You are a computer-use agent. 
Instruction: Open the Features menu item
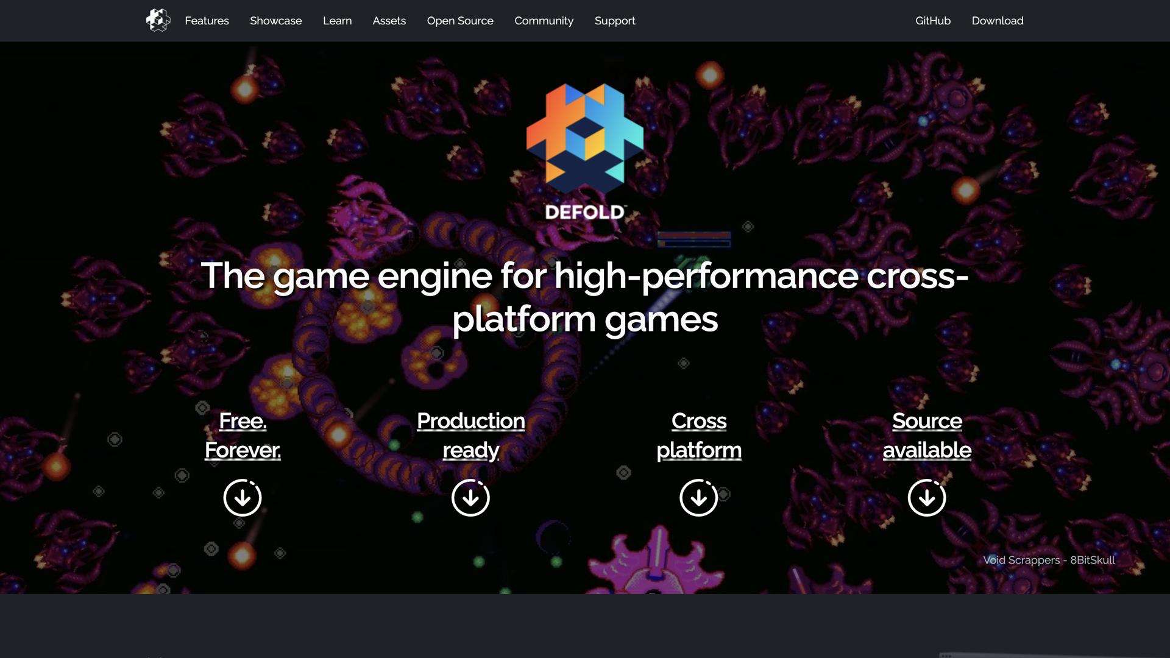coord(207,21)
